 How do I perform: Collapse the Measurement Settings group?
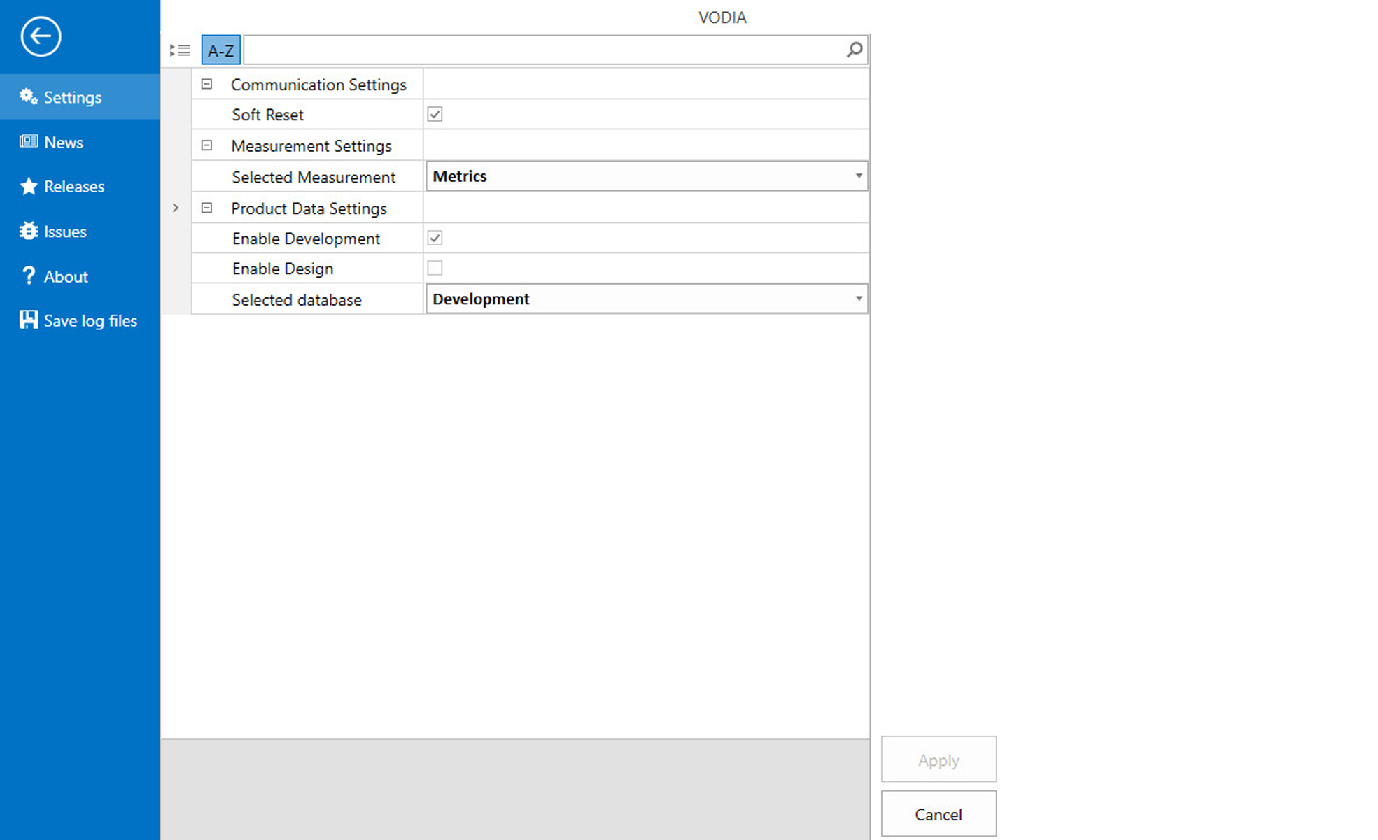206,145
